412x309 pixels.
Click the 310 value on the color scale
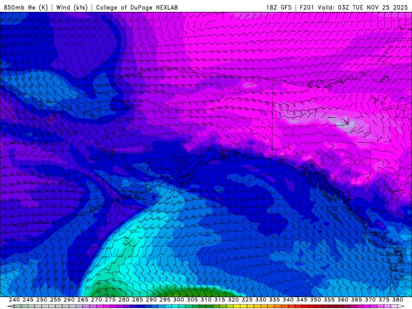206,300
